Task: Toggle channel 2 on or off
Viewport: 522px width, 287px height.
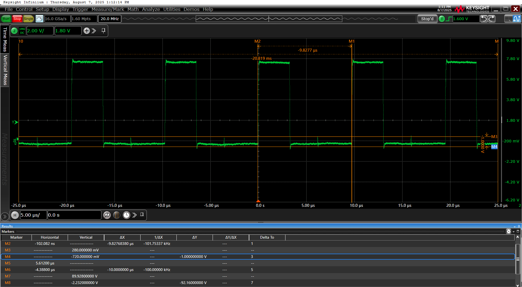Action: pyautogui.click(x=14, y=31)
